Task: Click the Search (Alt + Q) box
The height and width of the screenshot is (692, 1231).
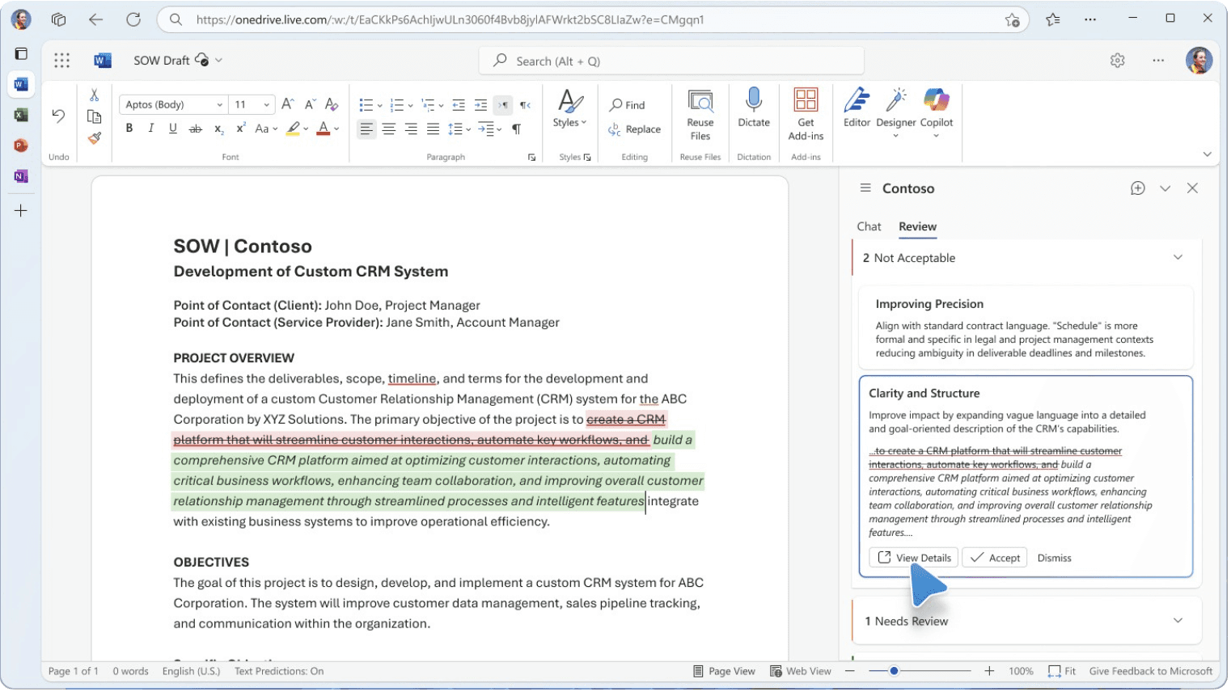Action: [672, 61]
